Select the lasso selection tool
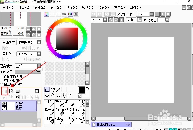Screen dimensions: 193x130 tap(53, 90)
